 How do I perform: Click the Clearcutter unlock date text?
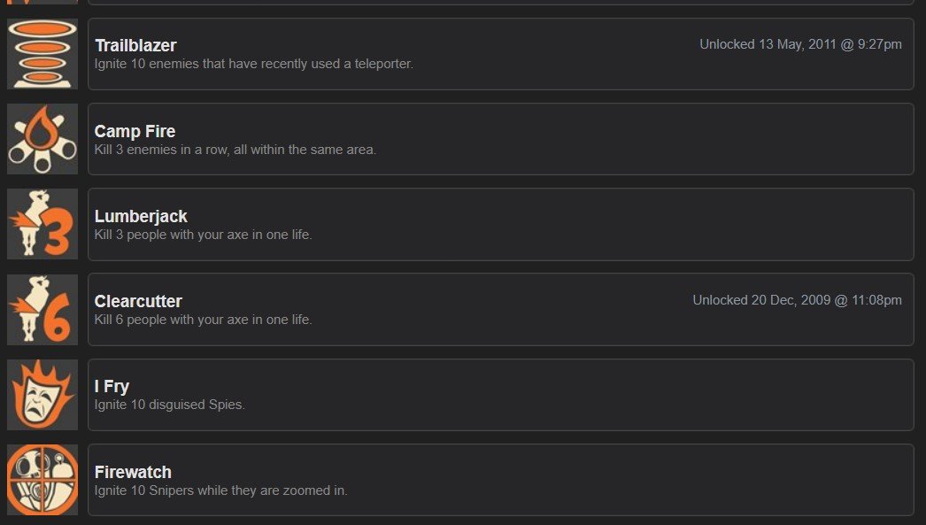pos(798,300)
